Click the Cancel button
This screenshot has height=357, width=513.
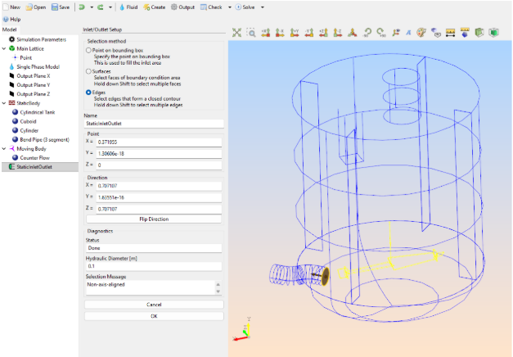click(154, 304)
